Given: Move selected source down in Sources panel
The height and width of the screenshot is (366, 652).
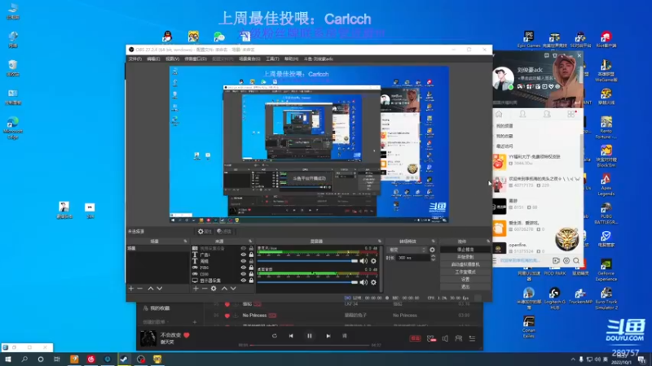Looking at the screenshot, I should (233, 289).
